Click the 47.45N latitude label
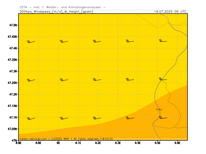This screenshot has width=206, height=154. pos(12,37)
